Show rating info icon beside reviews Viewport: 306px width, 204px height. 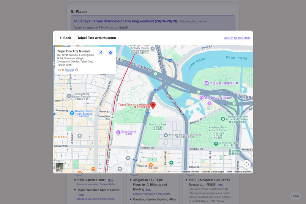point(76,70)
